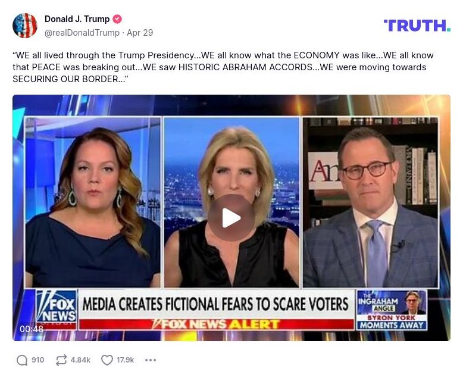The image size is (463, 378).
Task: Click the red Fox News Alert bar
Action: tap(217, 324)
